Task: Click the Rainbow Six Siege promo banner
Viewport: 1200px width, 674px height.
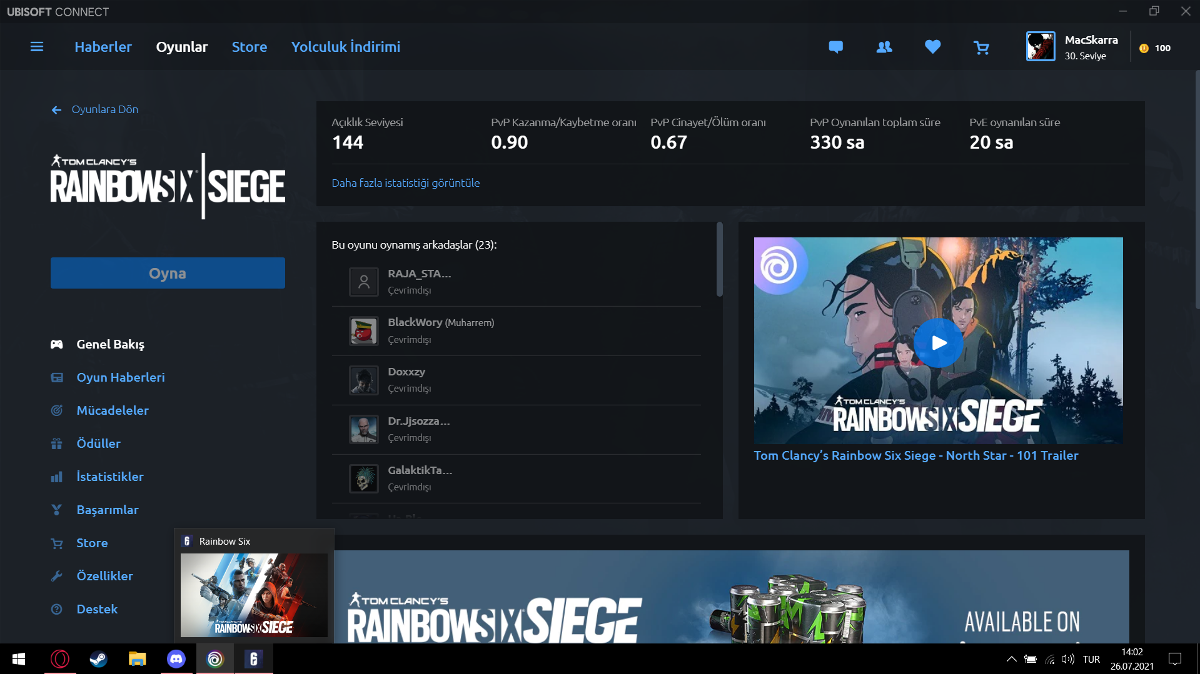Action: 730,597
